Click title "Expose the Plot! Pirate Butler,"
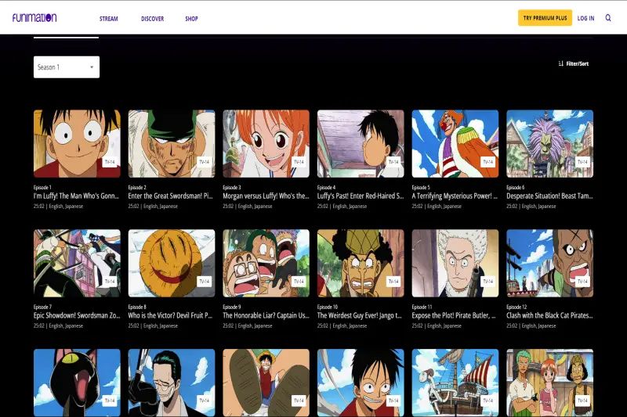Screen dimensions: 627x417 point(454,315)
